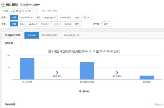
Task: Switch to the 转化趋势(按数量) tab
Action: click(50, 35)
